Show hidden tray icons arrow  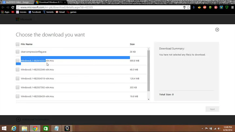(202, 128)
